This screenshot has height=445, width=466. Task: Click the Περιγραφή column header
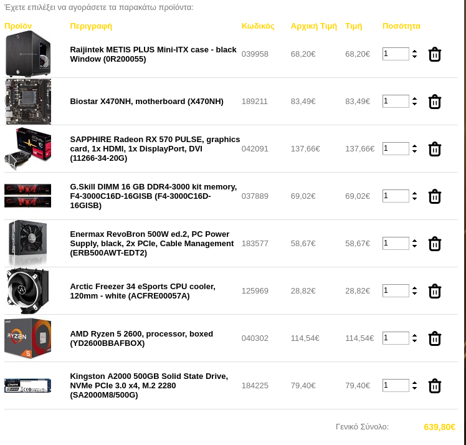pos(91,26)
